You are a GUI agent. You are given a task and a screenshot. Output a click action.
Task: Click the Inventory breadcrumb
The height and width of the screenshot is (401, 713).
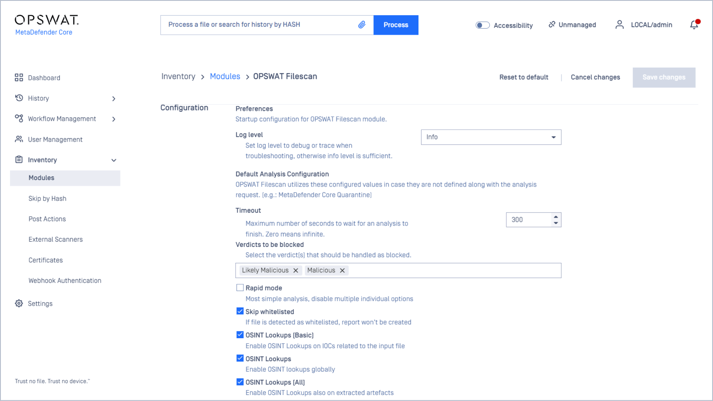178,76
